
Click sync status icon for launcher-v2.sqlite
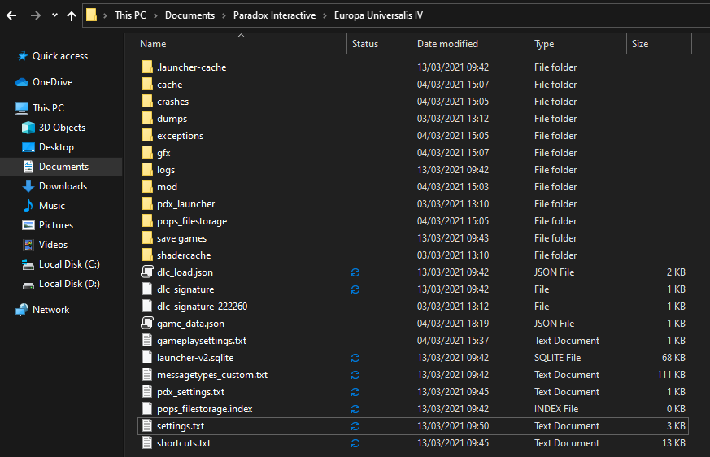click(355, 358)
